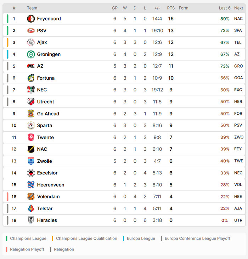Click the Last 6 column header
Image resolution: width=248 pixels, height=259 pixels.
(x=225, y=8)
